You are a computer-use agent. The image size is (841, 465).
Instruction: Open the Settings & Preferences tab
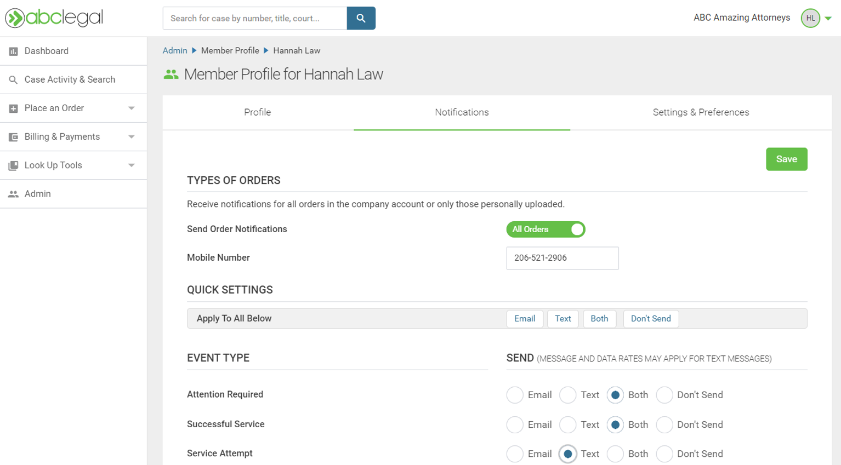[701, 112]
